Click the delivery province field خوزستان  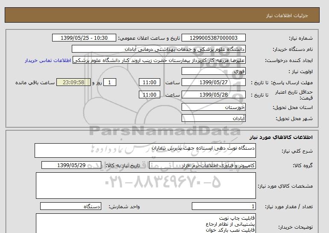[x=213, y=107]
